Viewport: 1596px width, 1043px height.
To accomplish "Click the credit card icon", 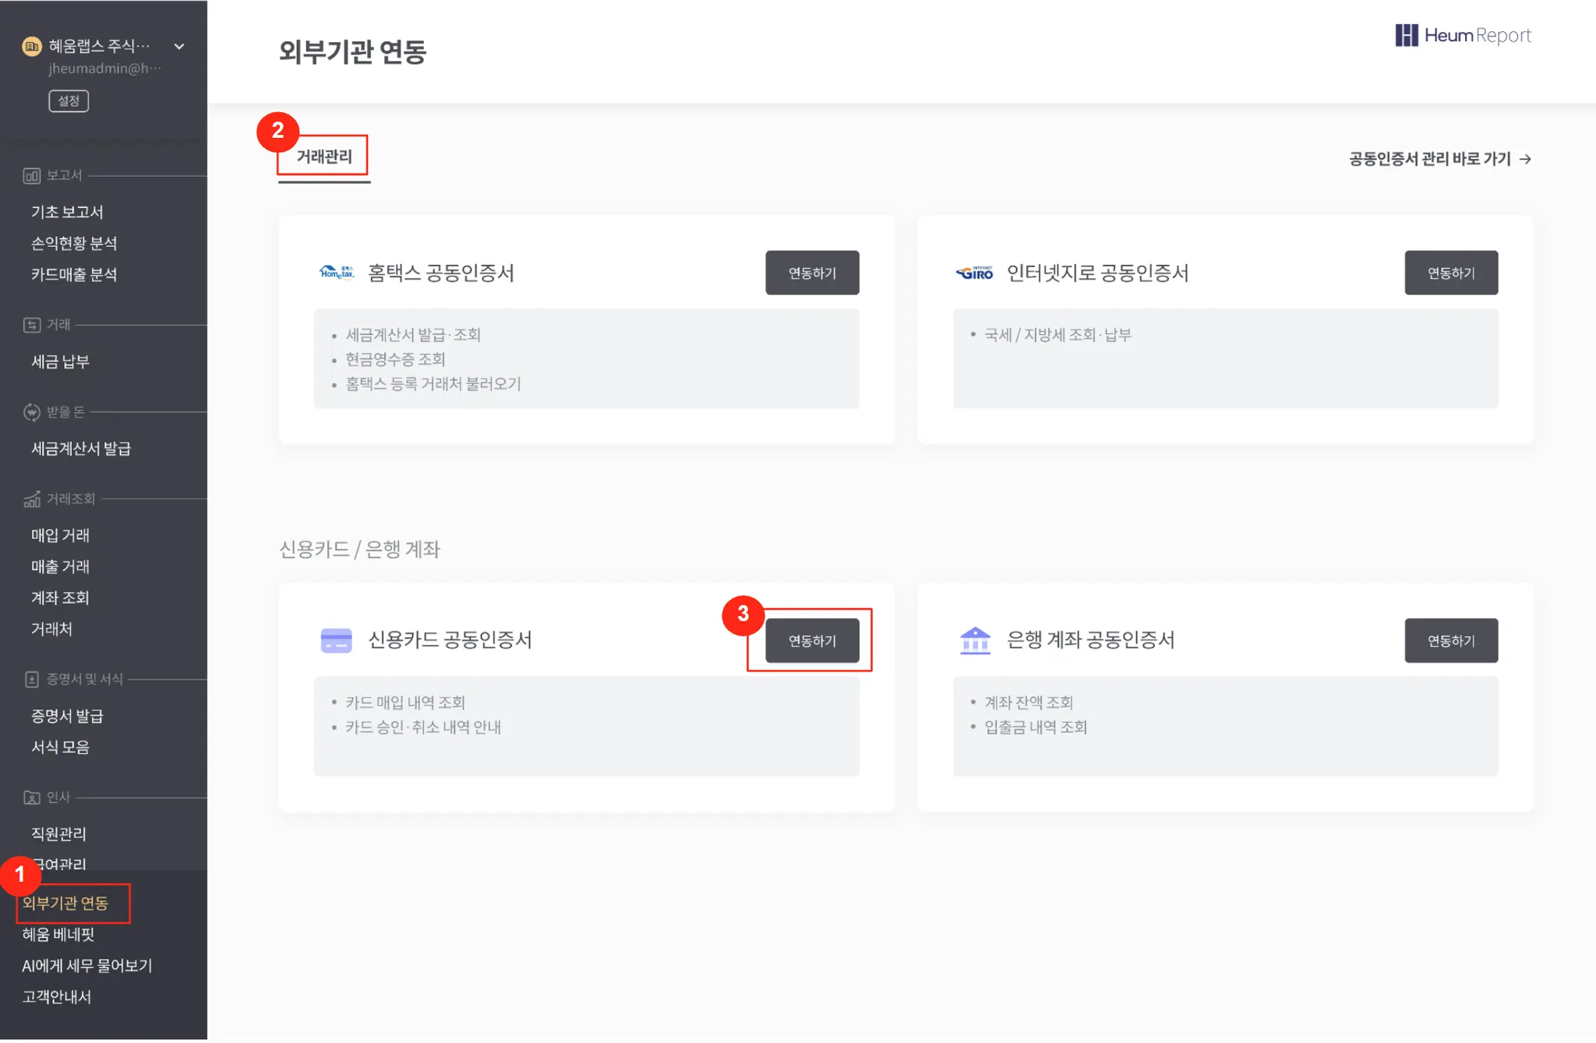I will click(337, 640).
